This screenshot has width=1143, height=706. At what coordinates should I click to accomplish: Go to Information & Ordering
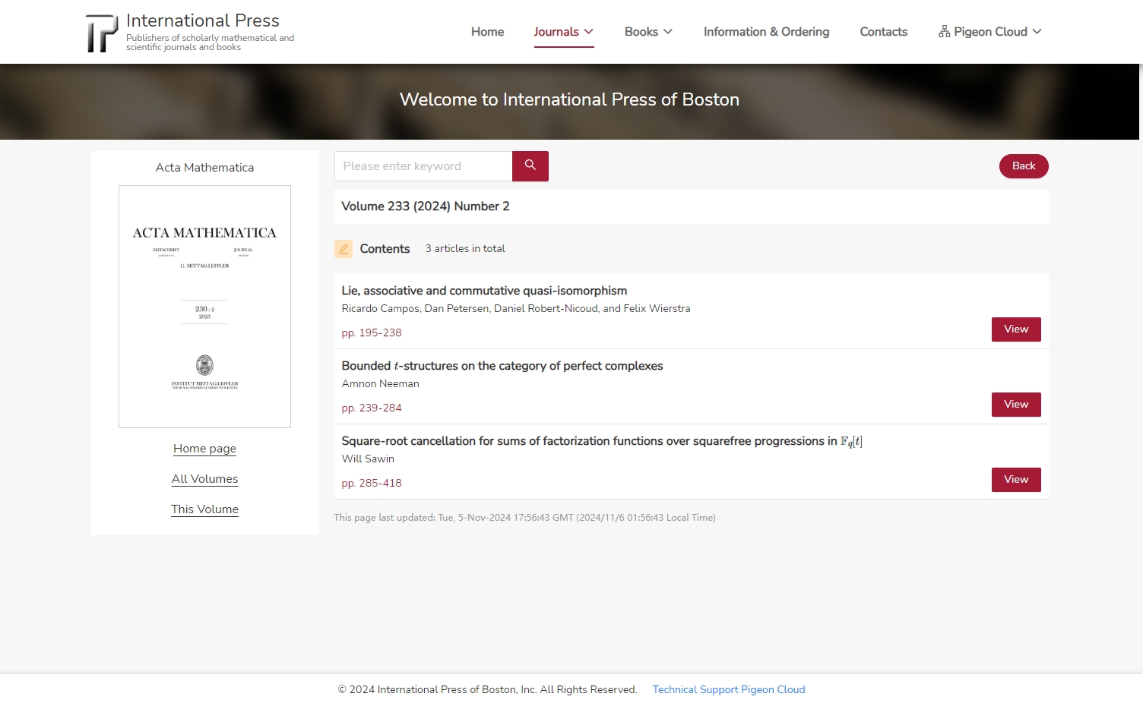coord(766,31)
